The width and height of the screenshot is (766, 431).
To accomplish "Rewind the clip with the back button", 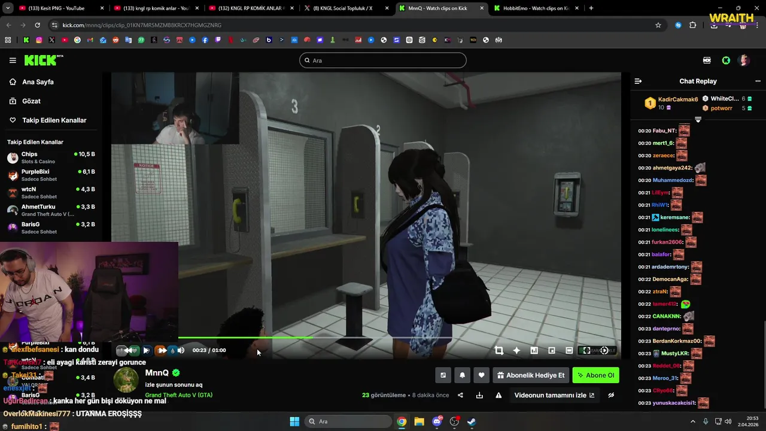I will click(x=128, y=350).
